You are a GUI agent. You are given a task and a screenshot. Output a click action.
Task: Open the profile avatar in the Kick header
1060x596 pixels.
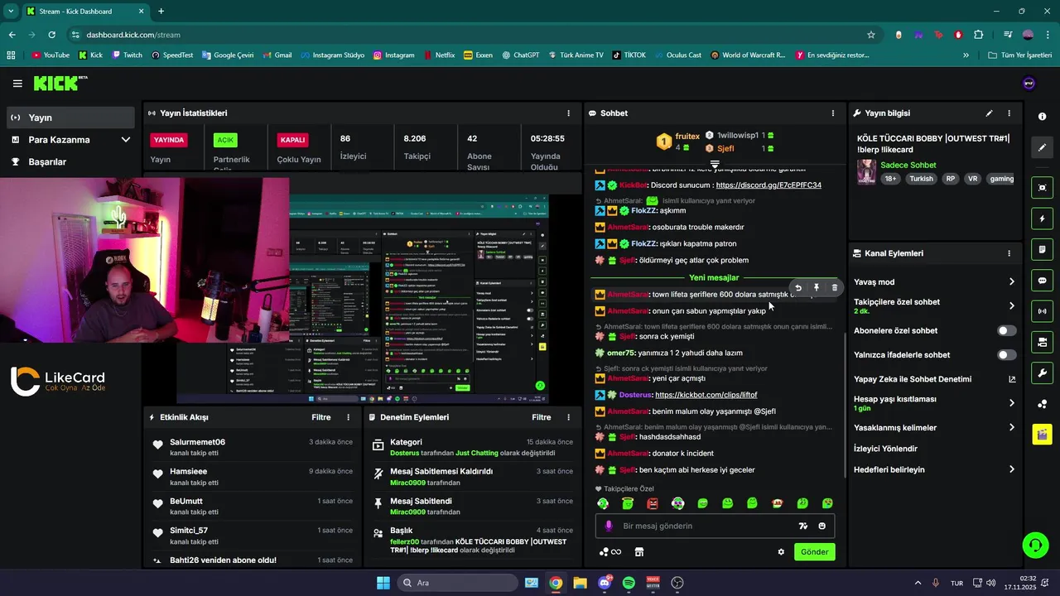1029,84
